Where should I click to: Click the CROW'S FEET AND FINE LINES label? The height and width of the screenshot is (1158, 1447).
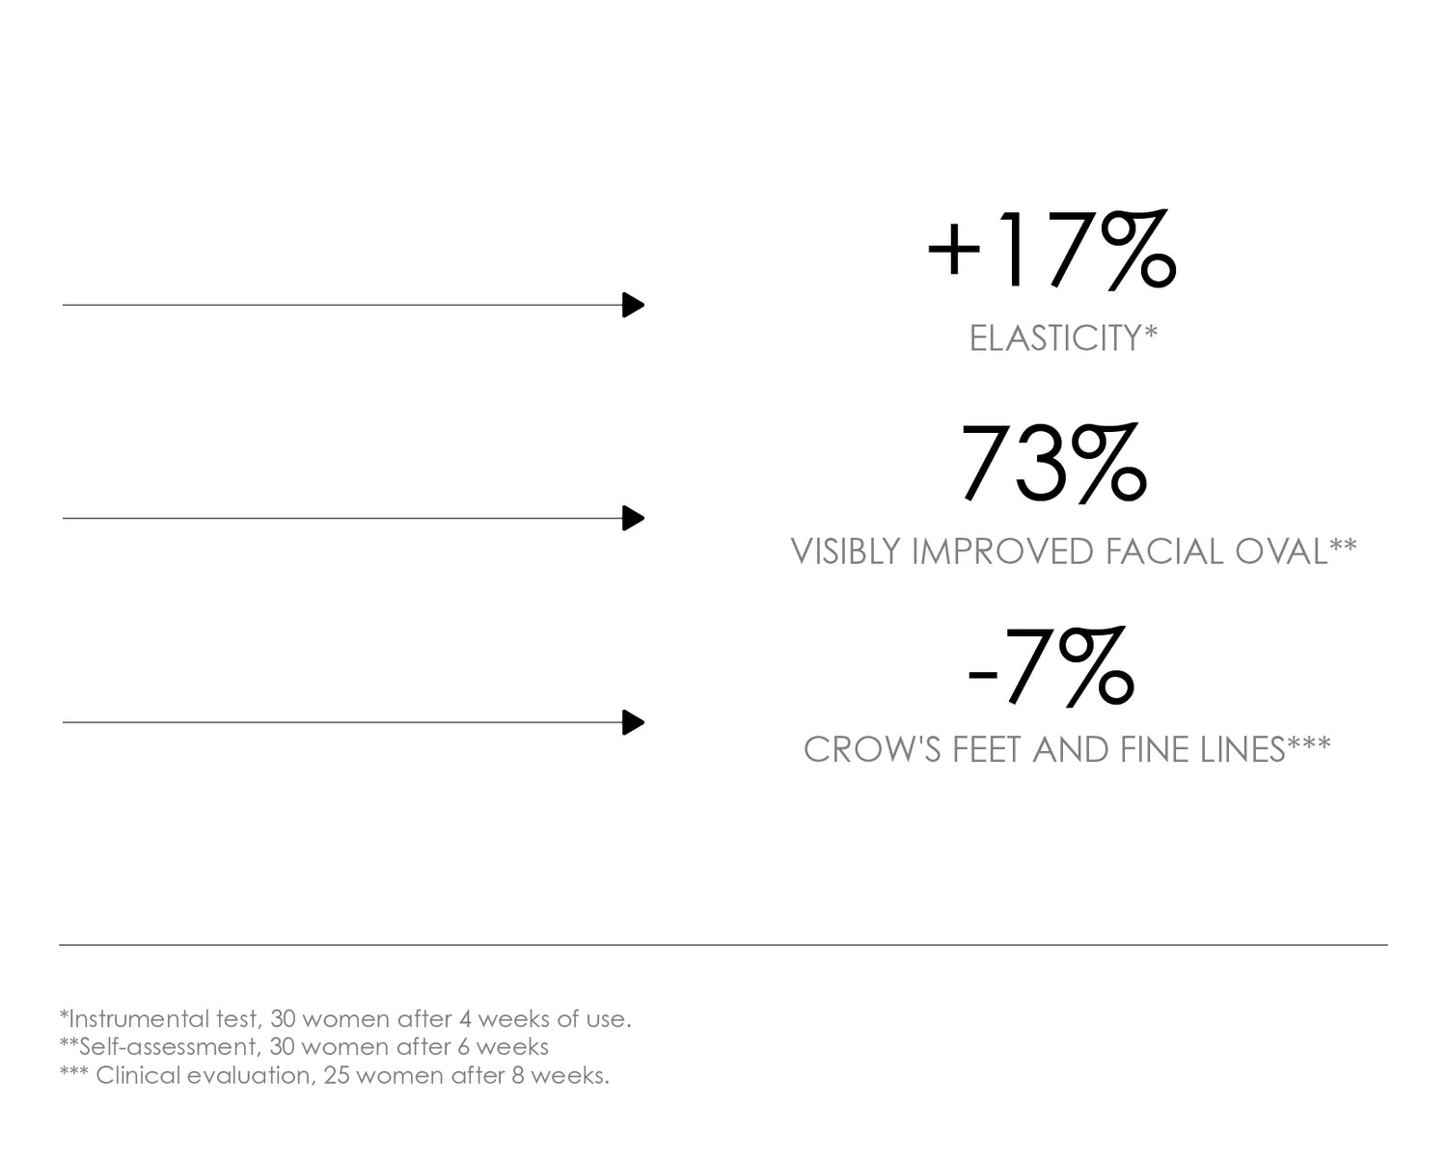1044,749
